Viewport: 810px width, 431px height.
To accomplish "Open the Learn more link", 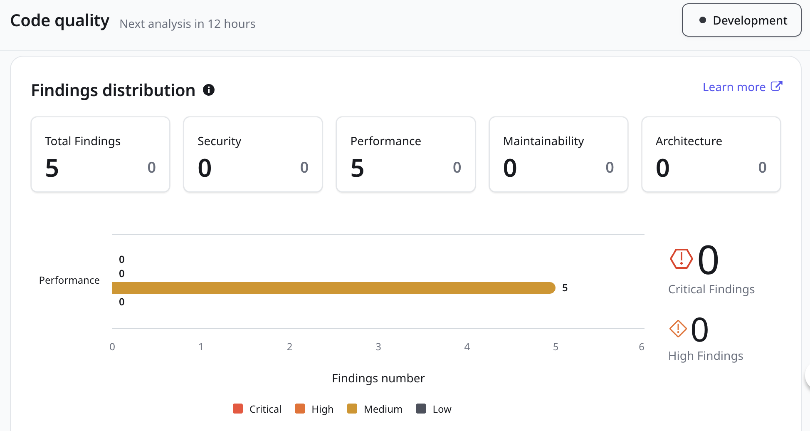I will pyautogui.click(x=734, y=87).
